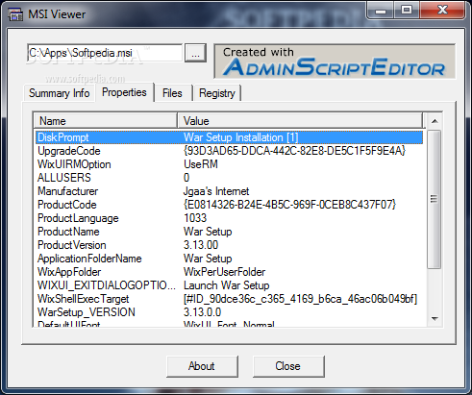This screenshot has height=395, width=472.
Task: Click the MSI Viewer title bar icon
Action: tap(15, 14)
